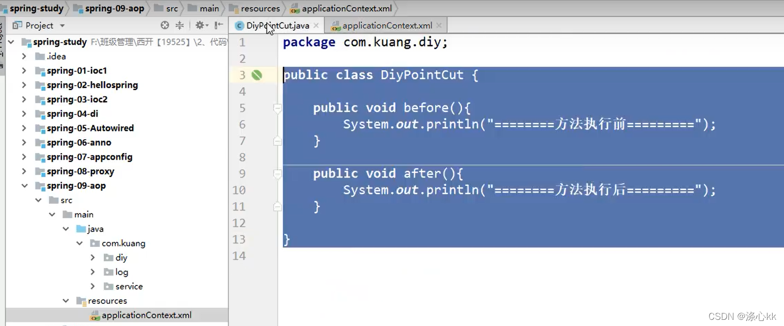
Task: Select spring-04-di in project tree
Action: [x=72, y=114]
